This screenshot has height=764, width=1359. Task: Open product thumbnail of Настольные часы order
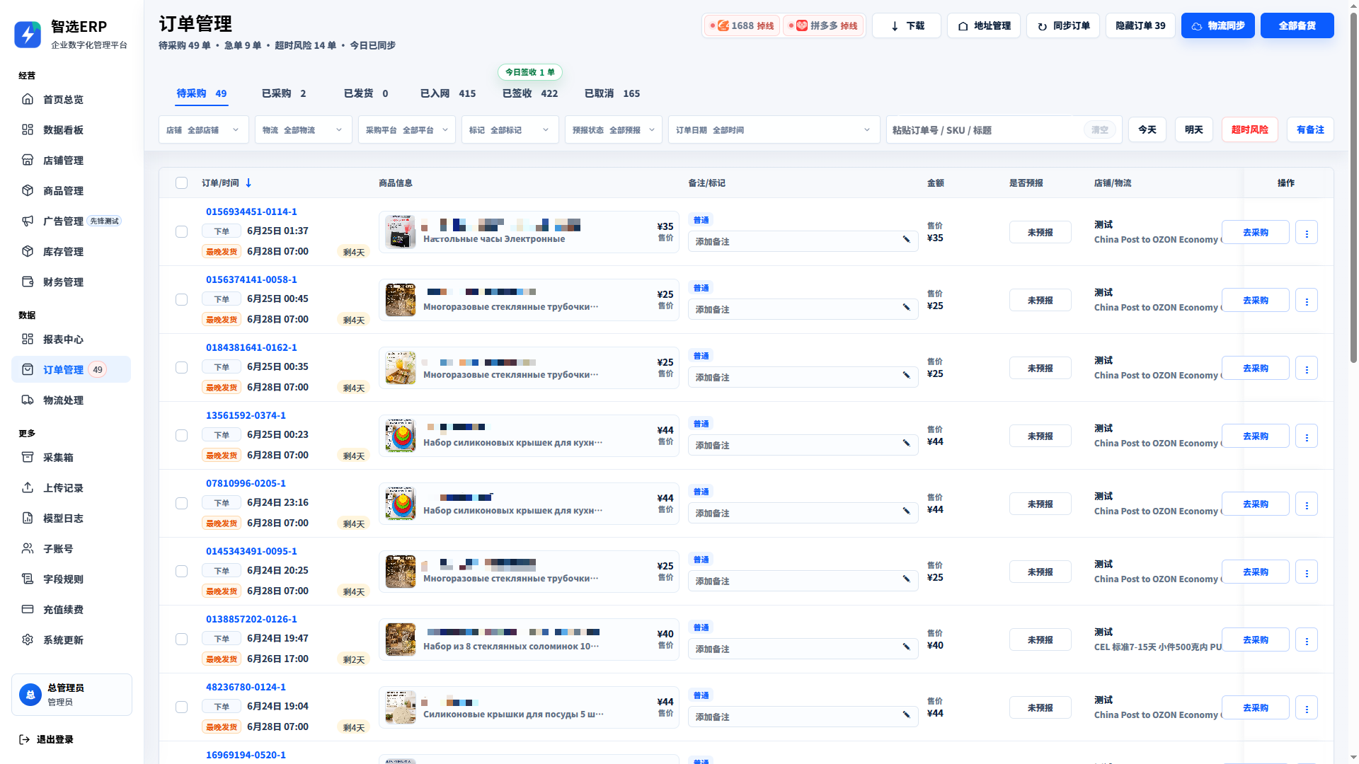click(400, 232)
